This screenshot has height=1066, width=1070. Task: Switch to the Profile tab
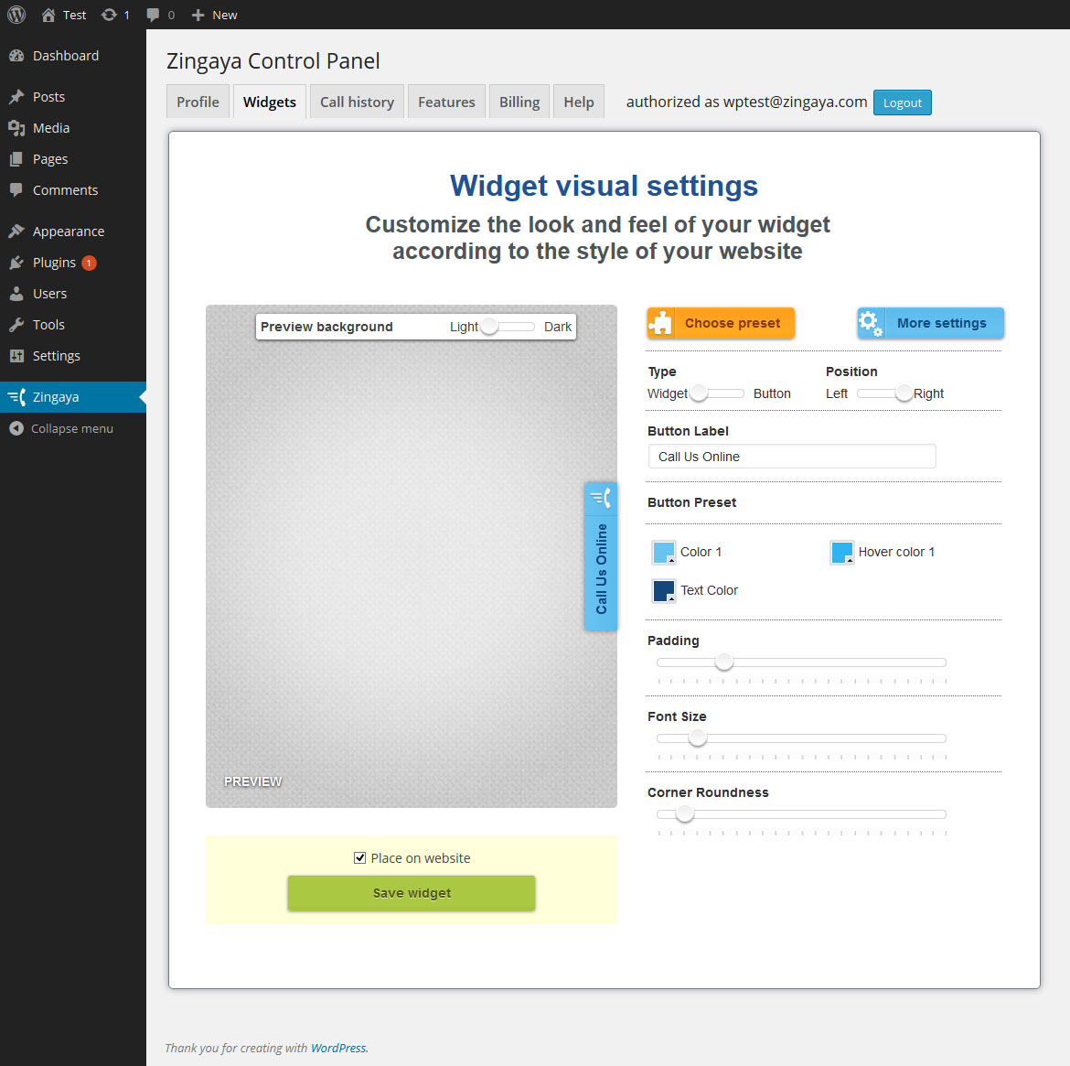coord(198,102)
